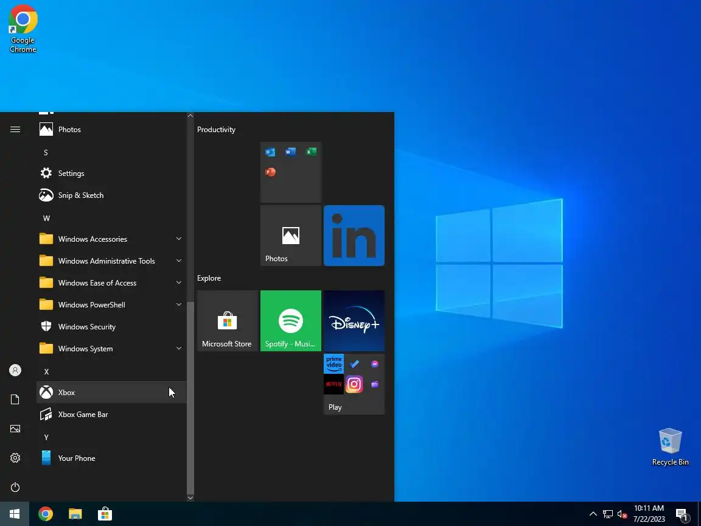This screenshot has width=701, height=526.
Task: Click the Power icon in Start sidebar
Action: (15, 487)
